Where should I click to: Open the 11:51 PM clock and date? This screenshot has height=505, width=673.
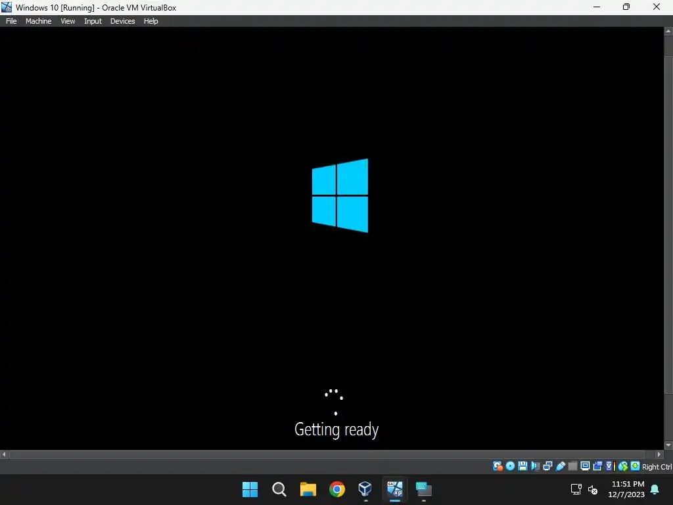tap(626, 489)
